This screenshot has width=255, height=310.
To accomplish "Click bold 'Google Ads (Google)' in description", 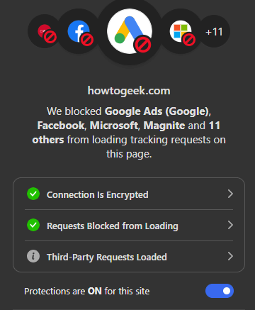I will (157, 111).
